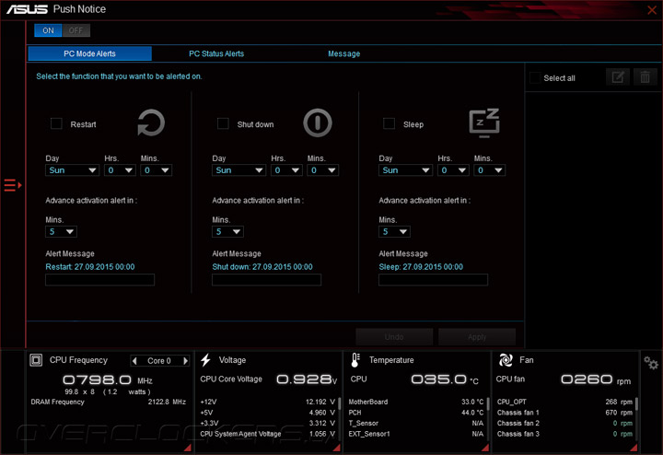
Task: Click the Chassis fan 2 row
Action: click(x=564, y=423)
